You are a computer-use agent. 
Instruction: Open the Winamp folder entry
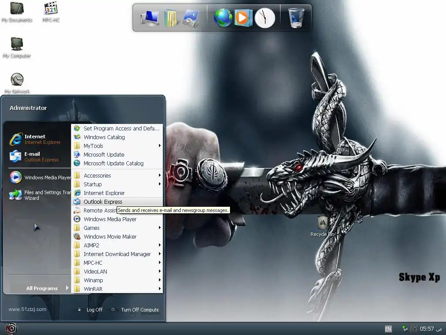click(117, 280)
